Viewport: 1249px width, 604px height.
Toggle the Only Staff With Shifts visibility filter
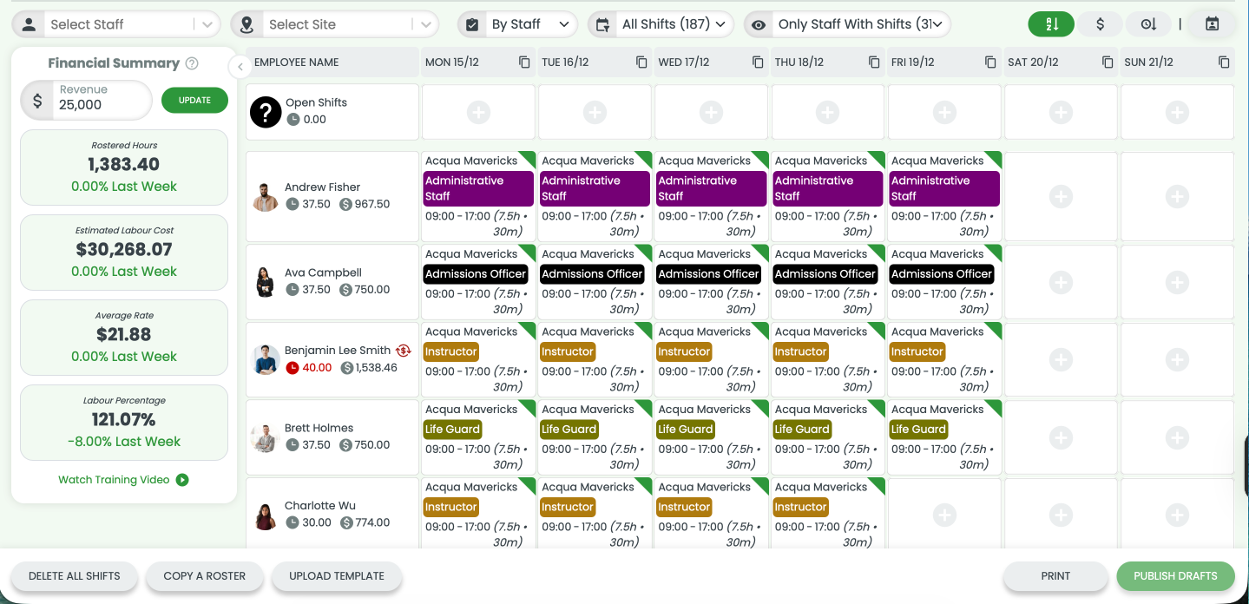tap(757, 23)
